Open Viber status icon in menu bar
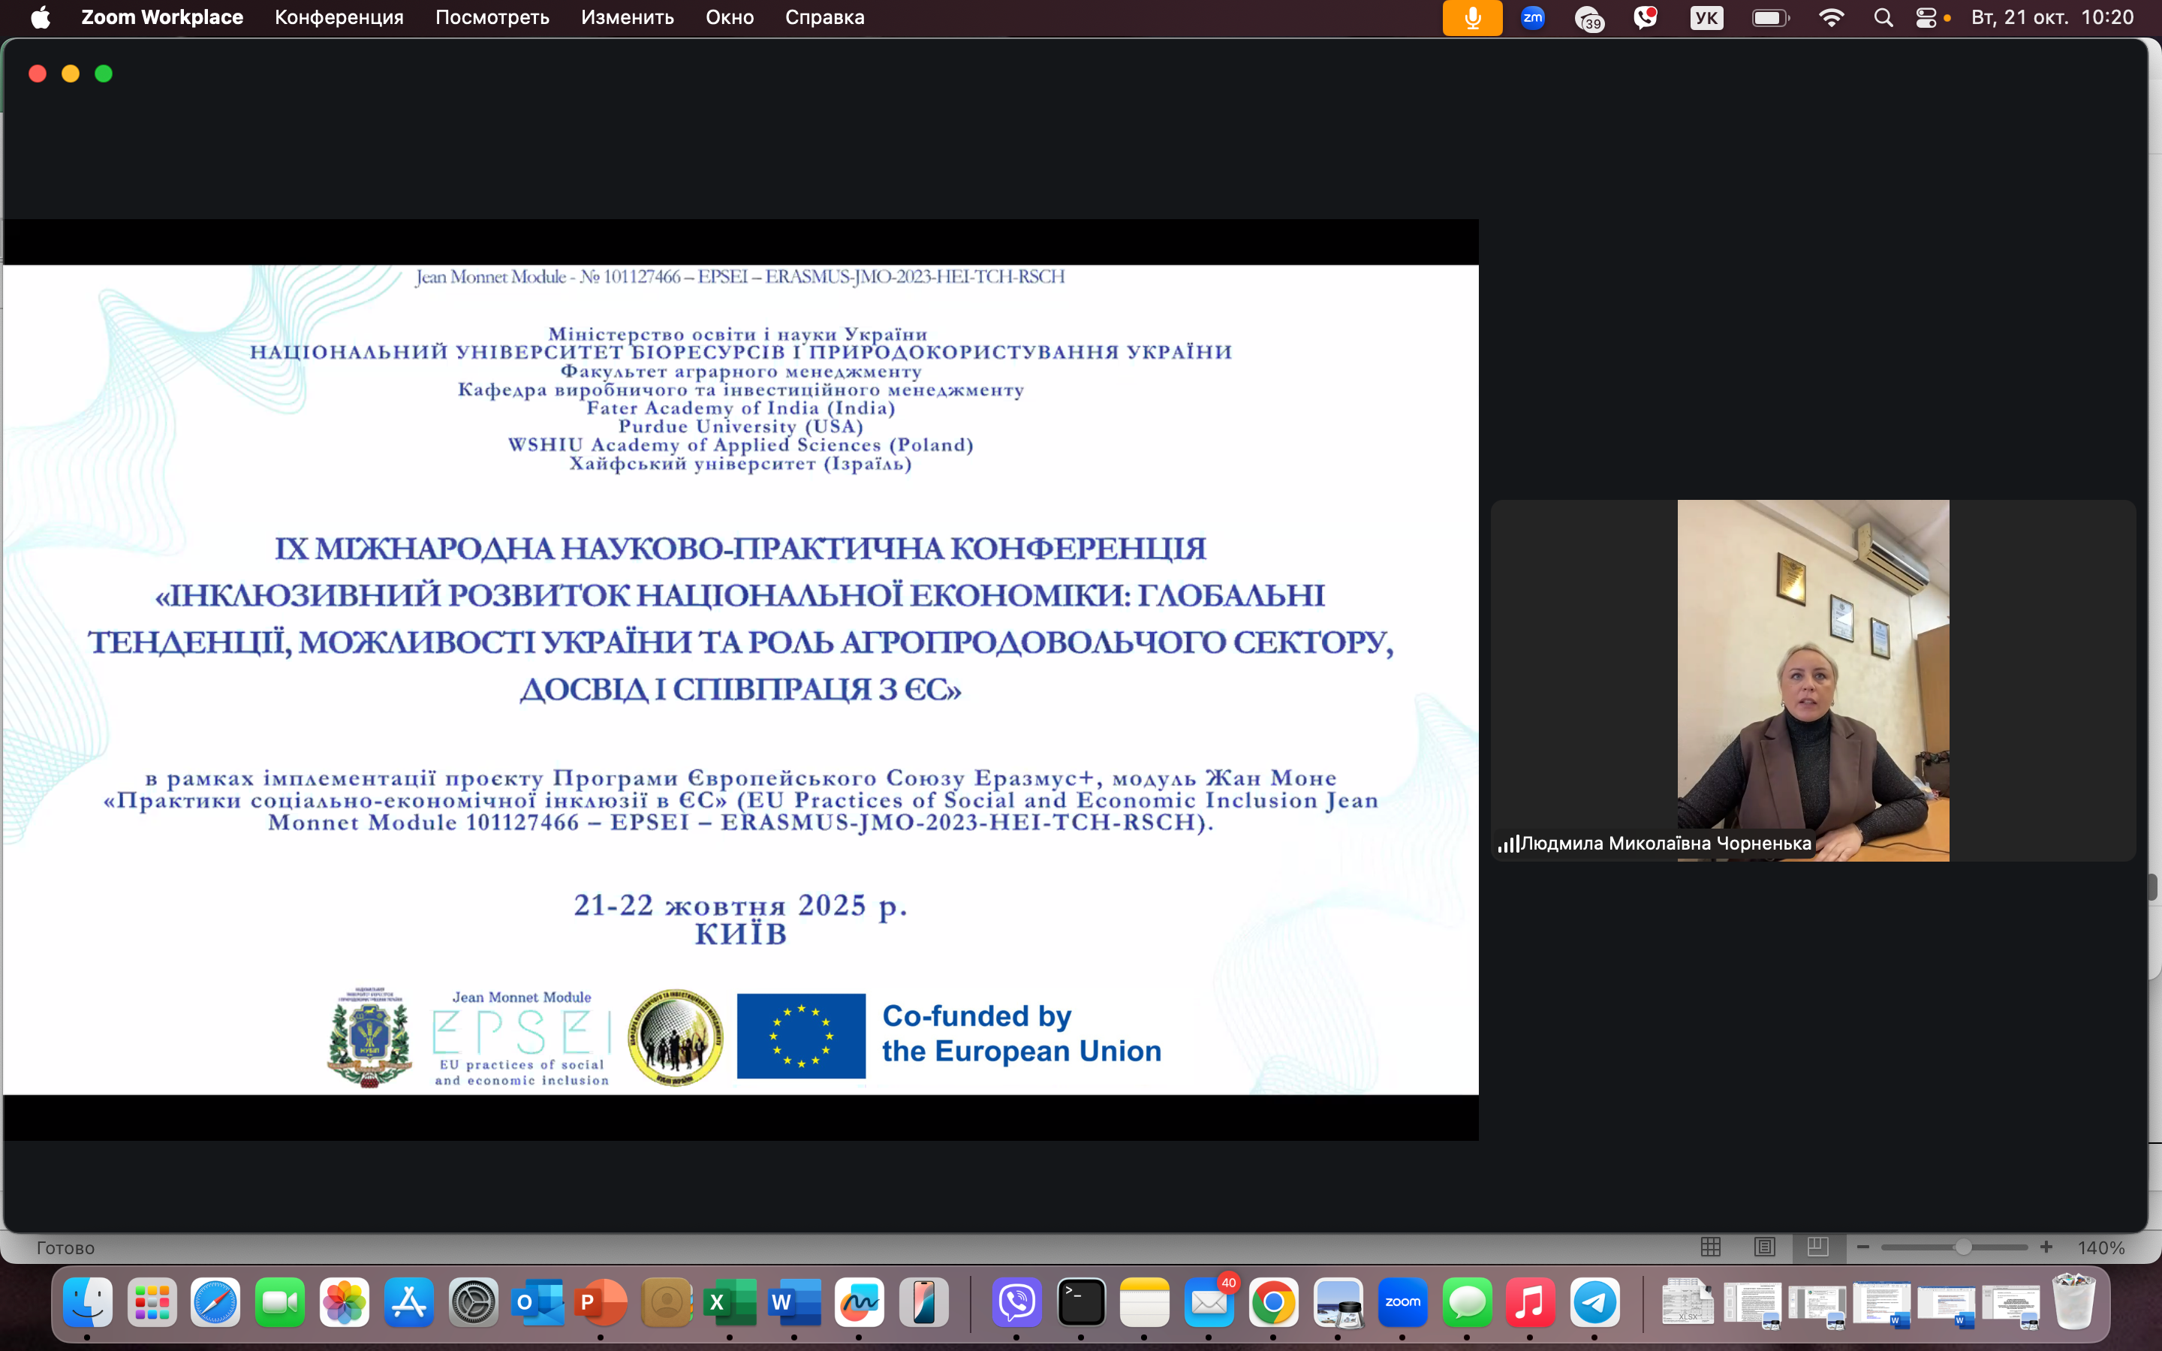 [x=1645, y=18]
